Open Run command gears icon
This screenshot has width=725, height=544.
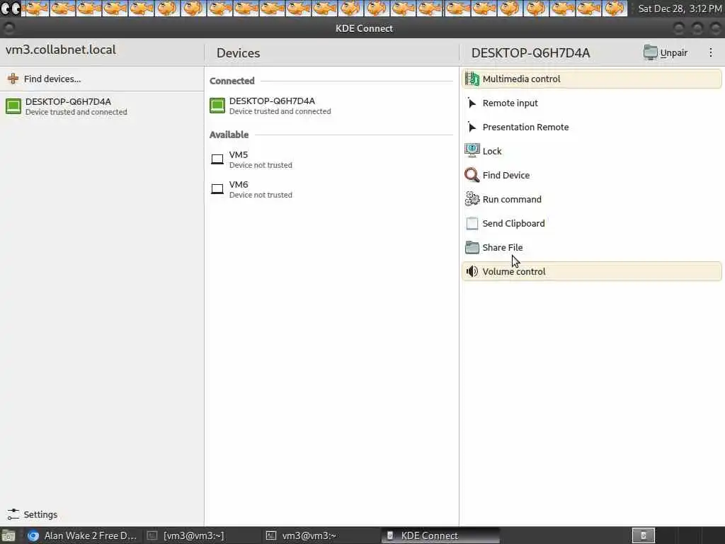(x=472, y=199)
